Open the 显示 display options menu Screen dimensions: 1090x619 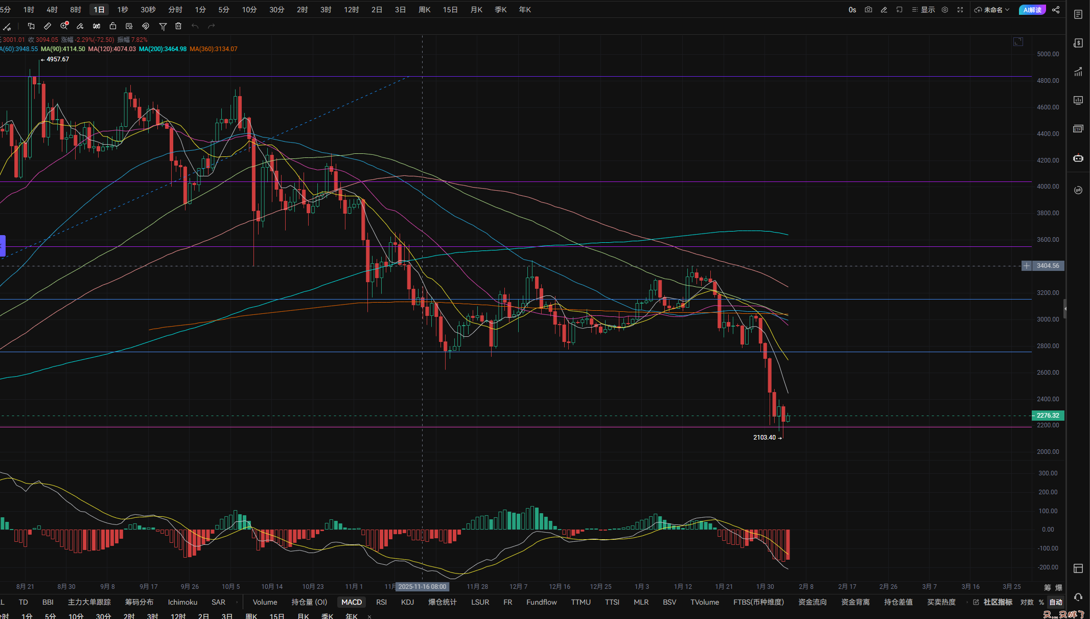tap(923, 10)
